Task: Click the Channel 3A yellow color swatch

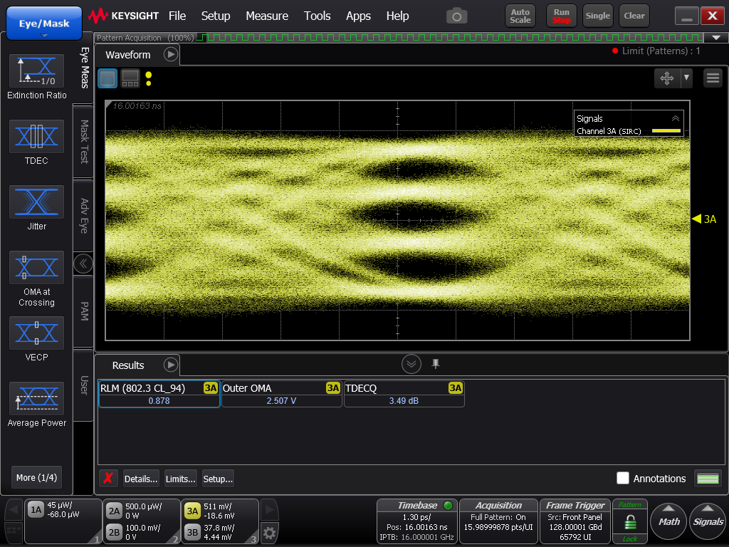Action: click(x=666, y=131)
